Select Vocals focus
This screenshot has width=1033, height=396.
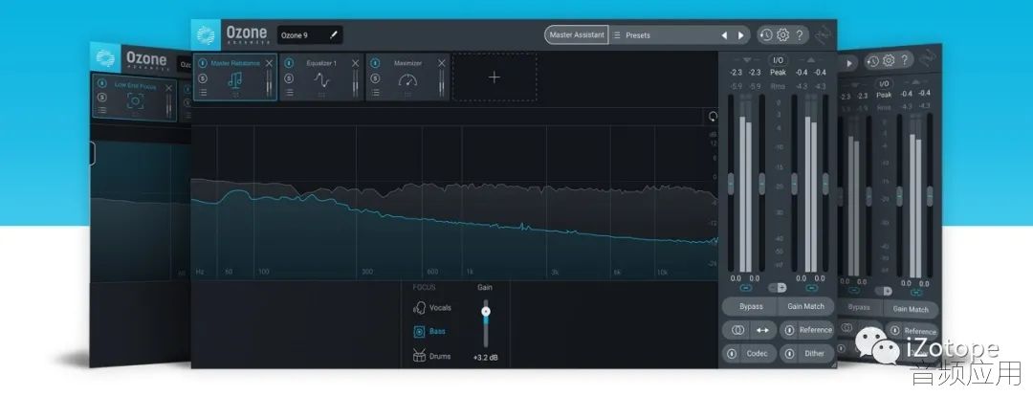point(432,308)
